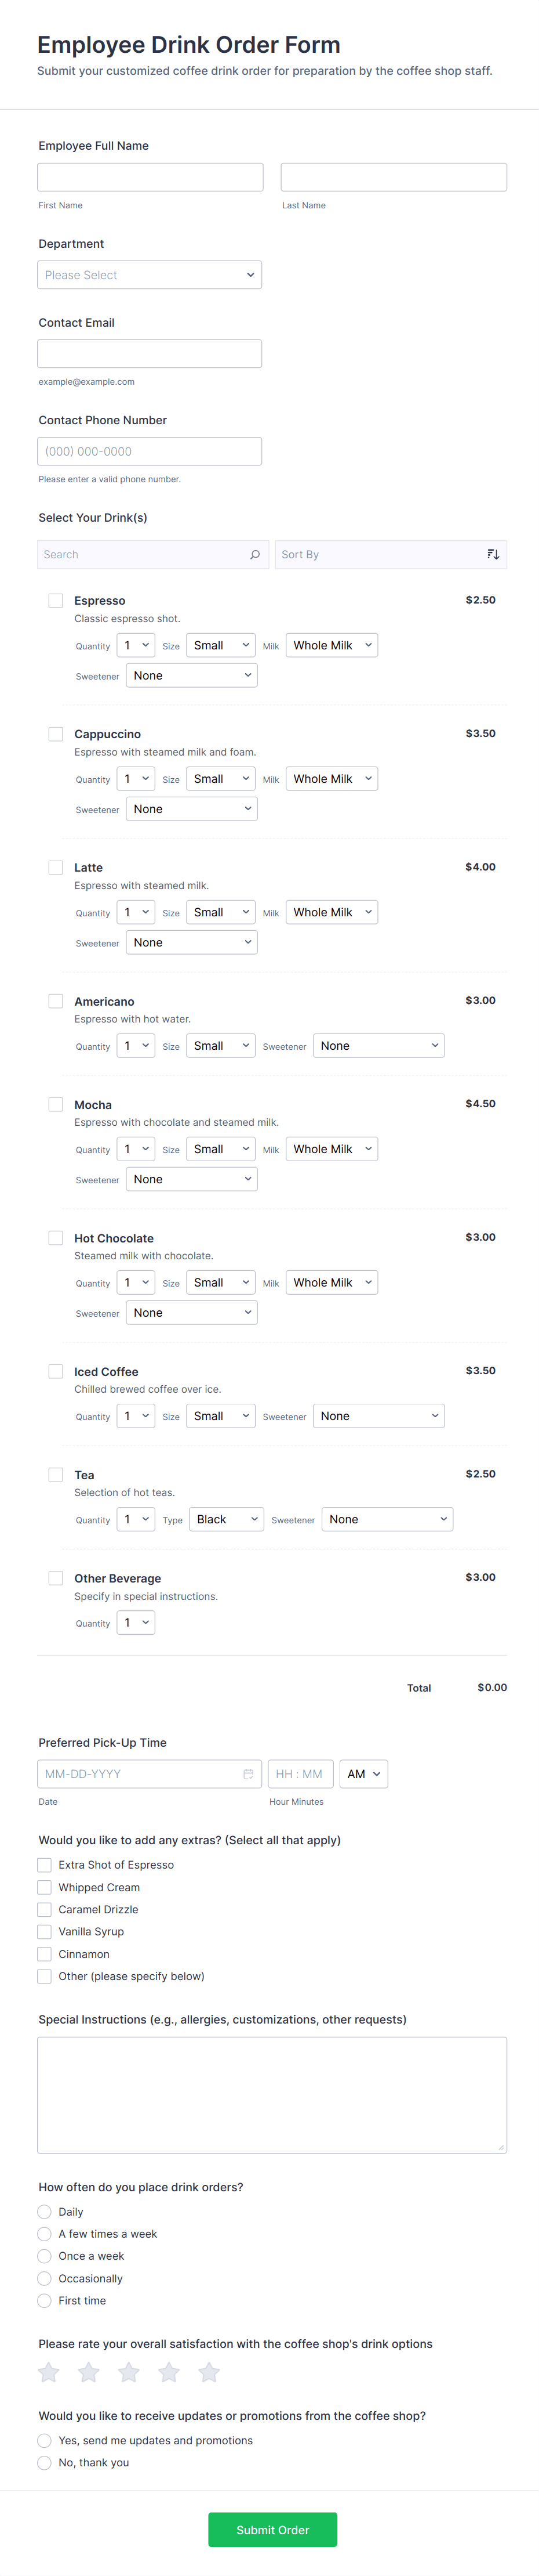Viewport: 539px width, 2576px height.
Task: Click the Sort By sort icon
Action: pos(492,555)
